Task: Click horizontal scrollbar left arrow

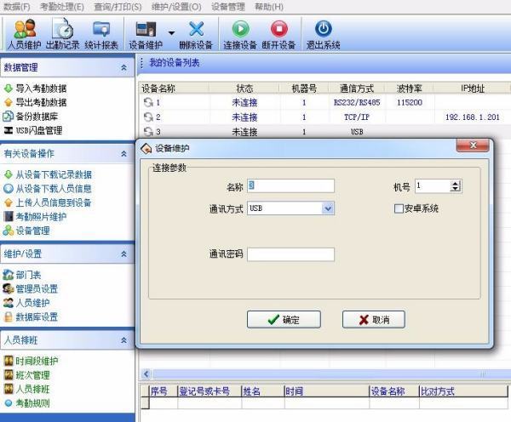Action: tap(146, 374)
